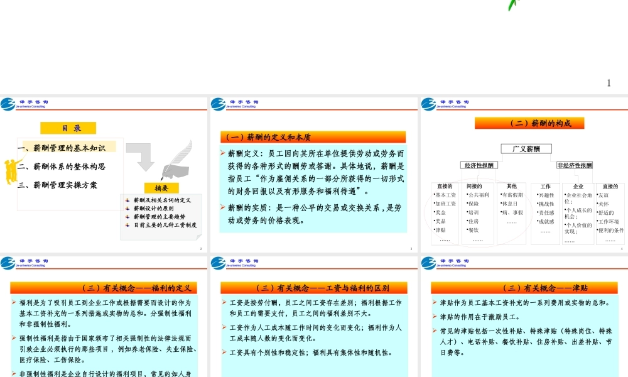Click the 间接的 column box

[478, 214]
